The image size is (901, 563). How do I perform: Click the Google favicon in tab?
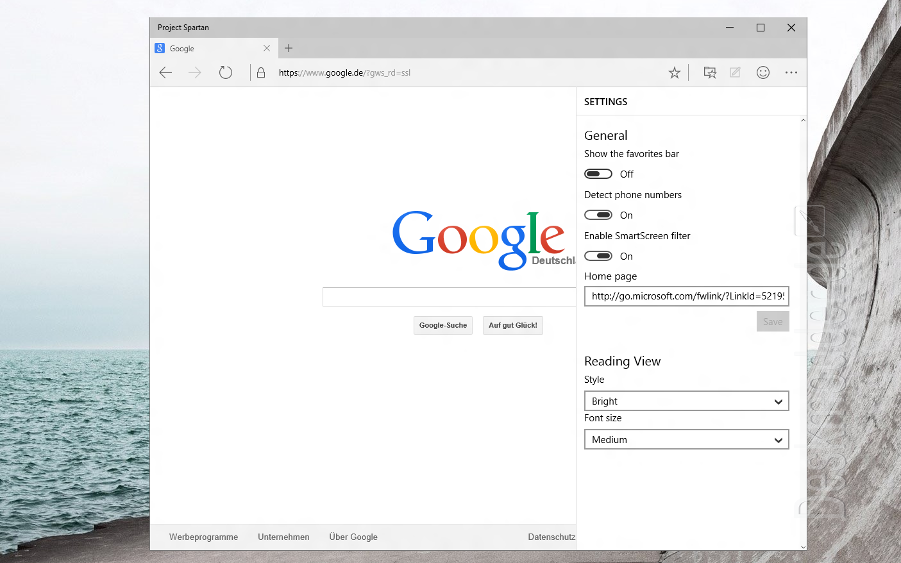(160, 48)
